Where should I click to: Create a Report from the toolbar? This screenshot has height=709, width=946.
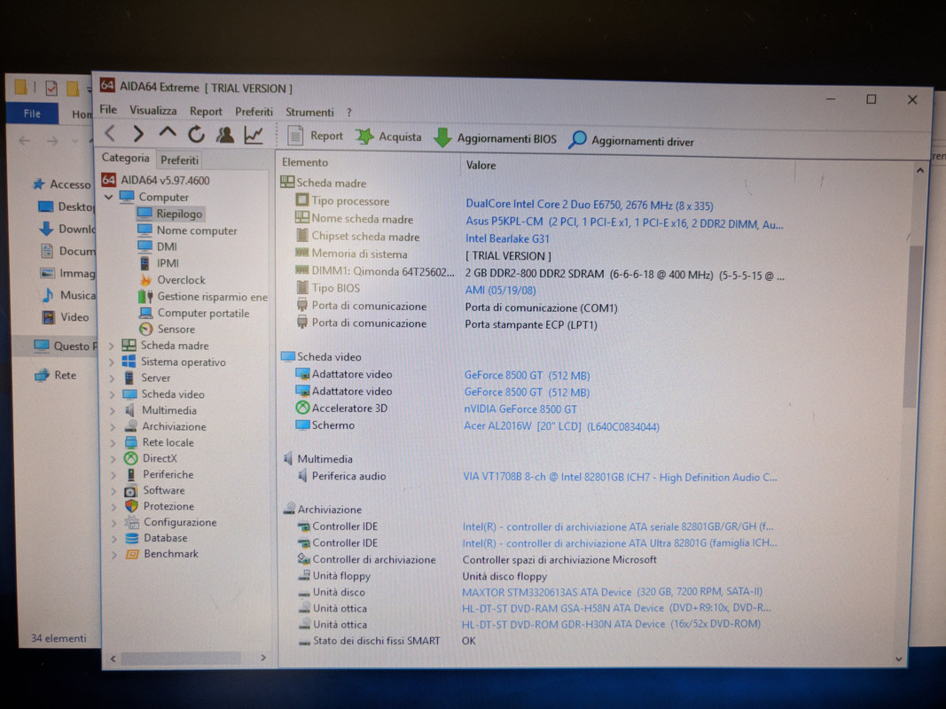tap(315, 136)
